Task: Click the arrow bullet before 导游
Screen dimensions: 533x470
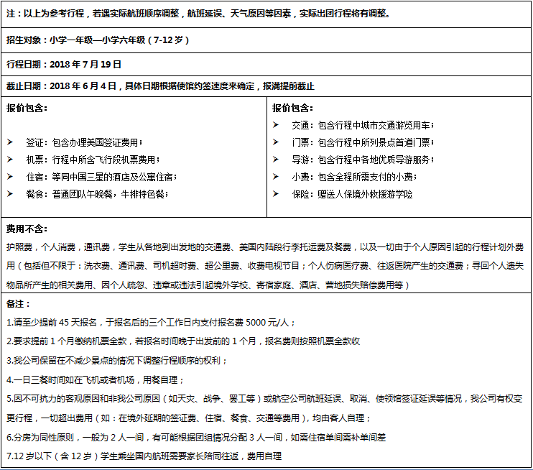Action: (x=276, y=160)
